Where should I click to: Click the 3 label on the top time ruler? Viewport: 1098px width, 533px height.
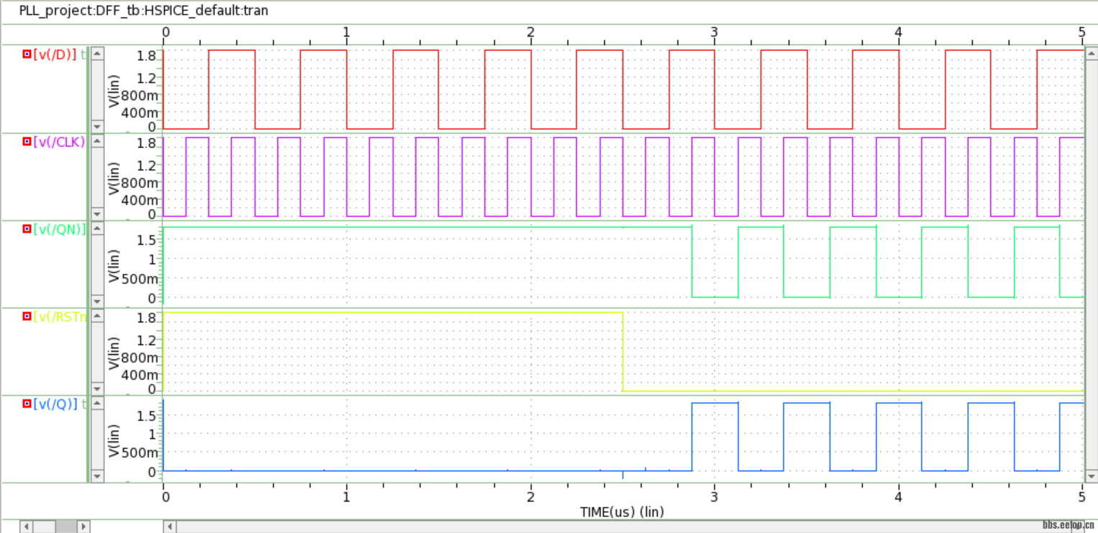click(714, 32)
